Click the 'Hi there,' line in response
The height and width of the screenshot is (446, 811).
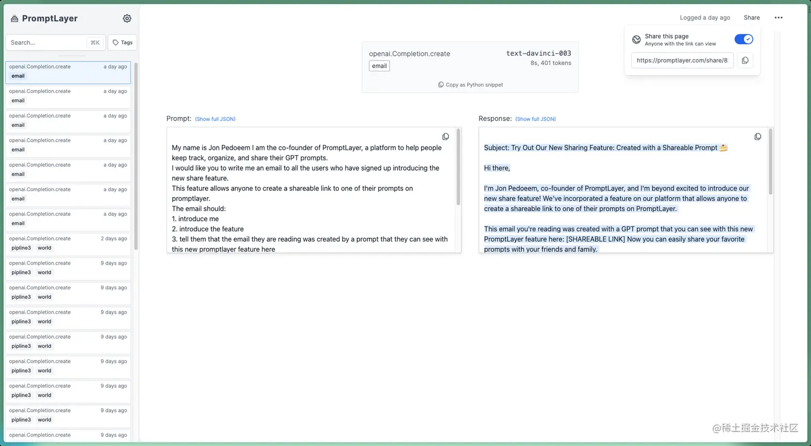point(497,168)
